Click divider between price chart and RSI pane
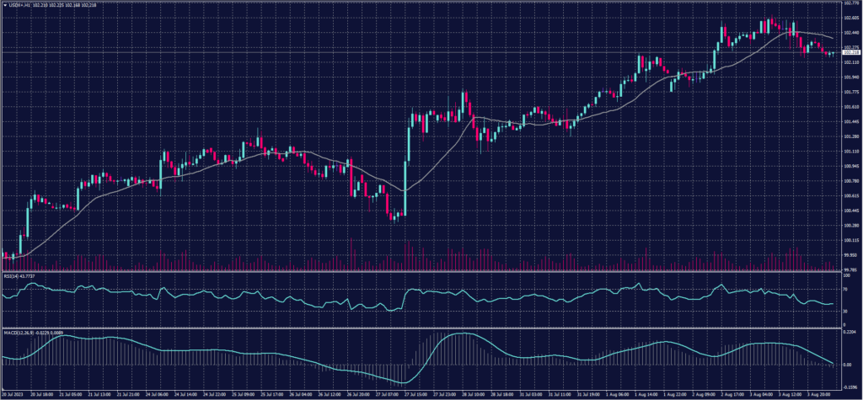This screenshot has width=863, height=400. coord(421,271)
